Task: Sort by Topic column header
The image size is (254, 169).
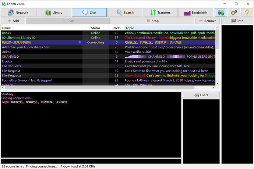Action: point(170,28)
